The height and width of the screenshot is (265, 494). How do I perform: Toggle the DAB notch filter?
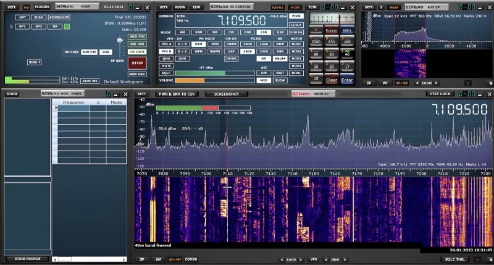pyautogui.click(x=106, y=52)
